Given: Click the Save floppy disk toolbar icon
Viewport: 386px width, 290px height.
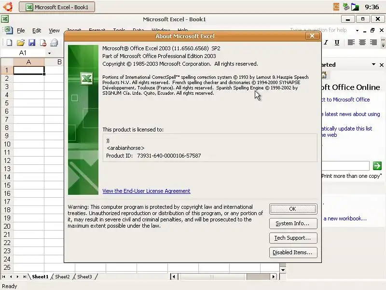Looking at the screenshot, I should [x=32, y=43].
